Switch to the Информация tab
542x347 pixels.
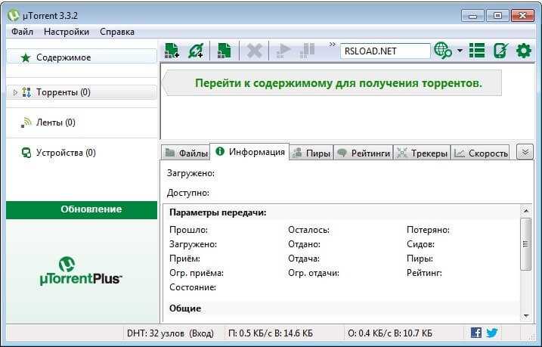tap(249, 152)
